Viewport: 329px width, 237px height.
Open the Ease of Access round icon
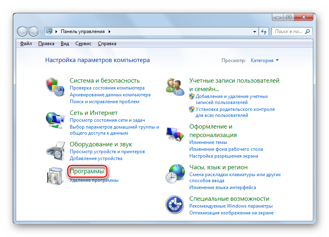[x=175, y=204]
